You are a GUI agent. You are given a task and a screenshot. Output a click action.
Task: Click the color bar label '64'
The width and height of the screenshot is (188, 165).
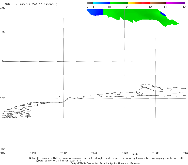pos(165,7)
